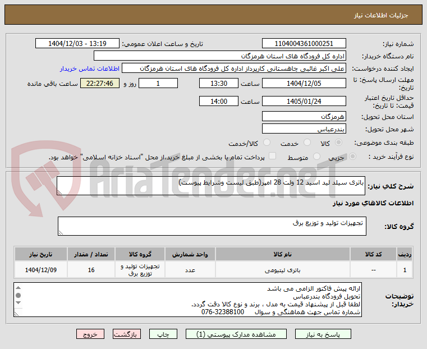Click the buyer notes scrollbar thumb
427x349 pixels.
pyautogui.click(x=19, y=295)
